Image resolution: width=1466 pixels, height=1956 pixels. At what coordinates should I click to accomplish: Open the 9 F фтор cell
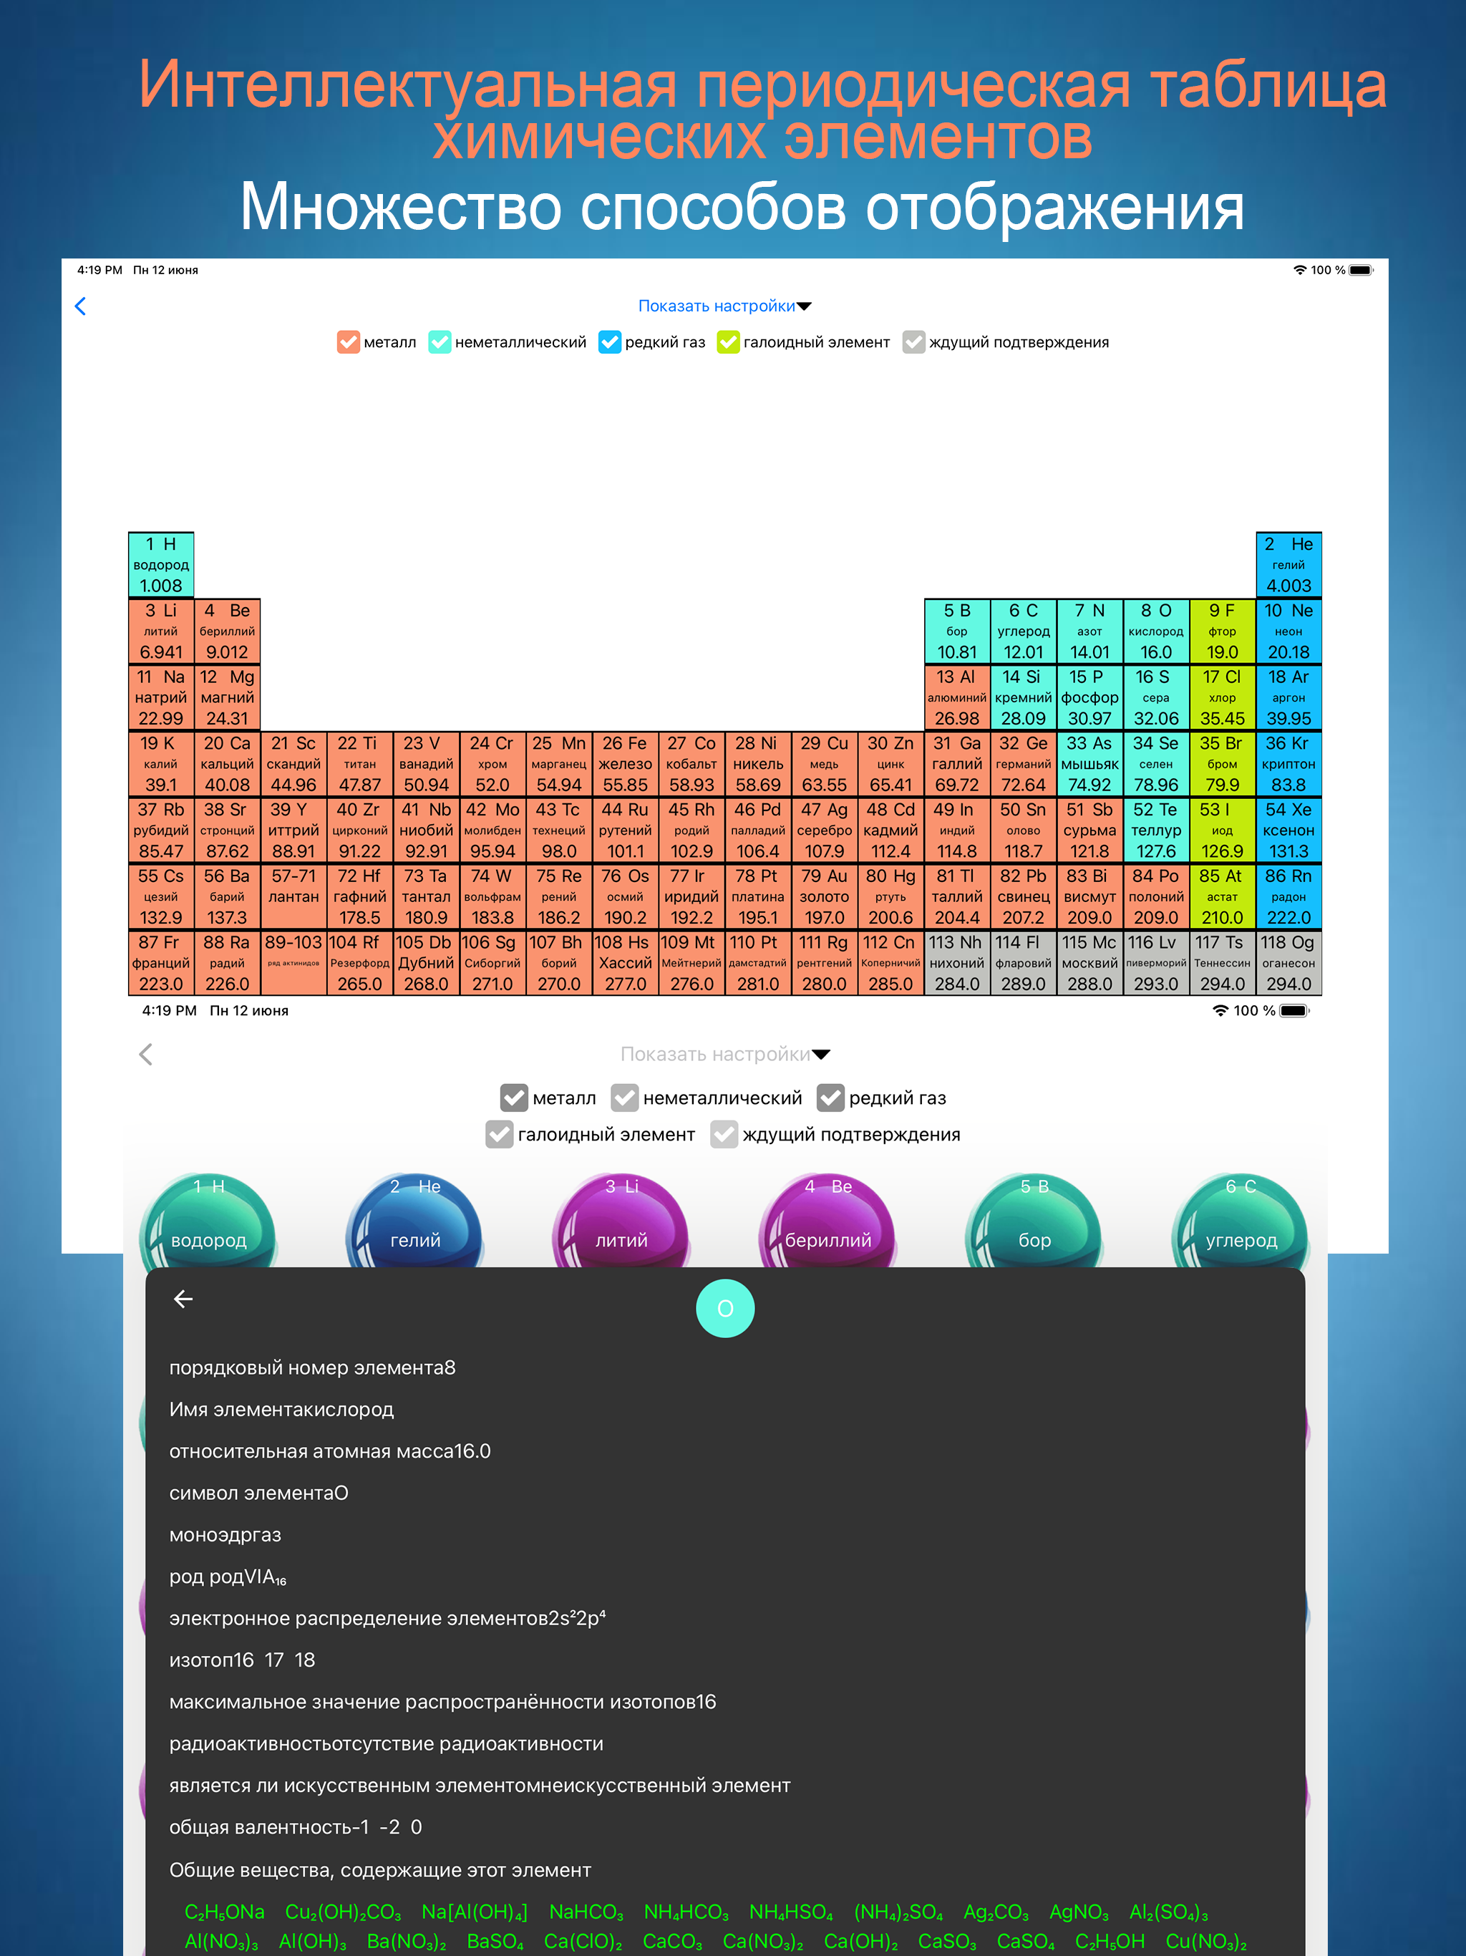[1222, 631]
